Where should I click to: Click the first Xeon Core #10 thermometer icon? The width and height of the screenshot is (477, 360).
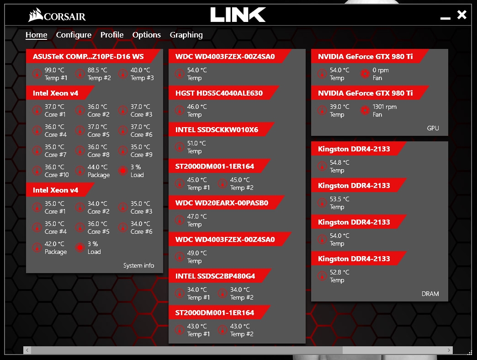pos(37,171)
